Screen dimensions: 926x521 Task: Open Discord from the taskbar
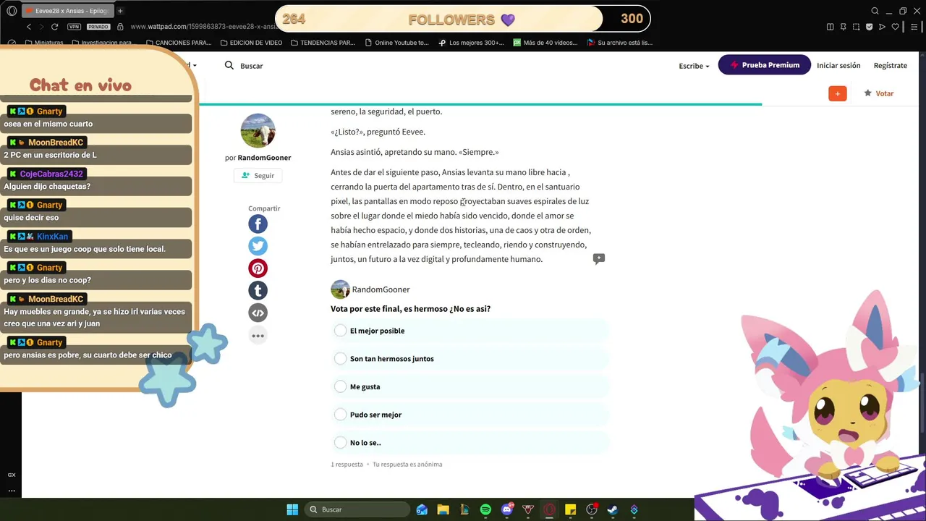click(x=507, y=509)
